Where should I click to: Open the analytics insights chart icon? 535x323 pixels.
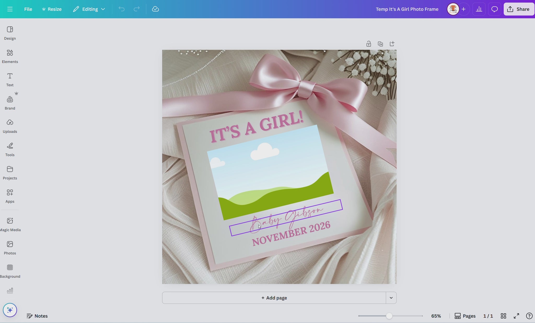click(x=479, y=9)
